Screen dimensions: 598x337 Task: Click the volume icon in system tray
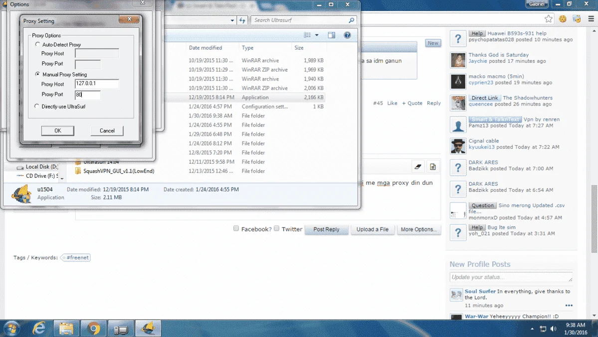[x=553, y=329]
